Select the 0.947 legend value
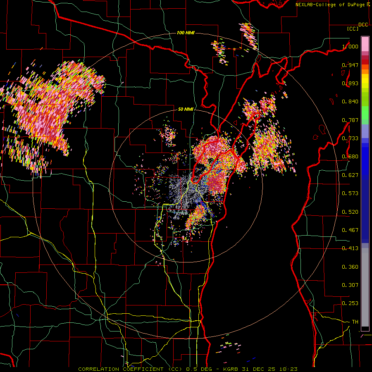Screen dimensions: 372x372 350,65
